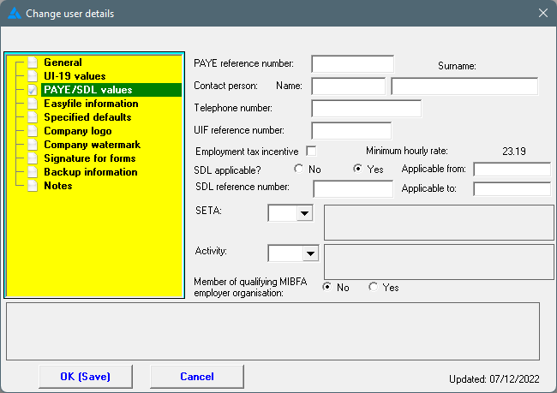Click page icon beside Notes

(x=33, y=185)
